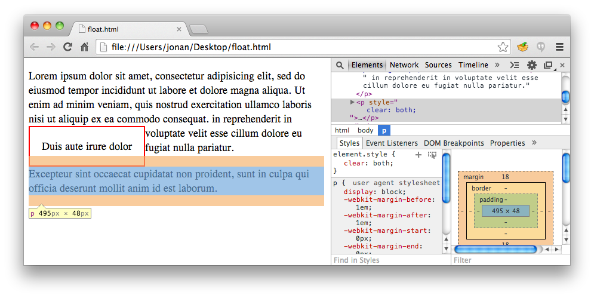
Task: Reload the float.html page
Action: tap(68, 47)
